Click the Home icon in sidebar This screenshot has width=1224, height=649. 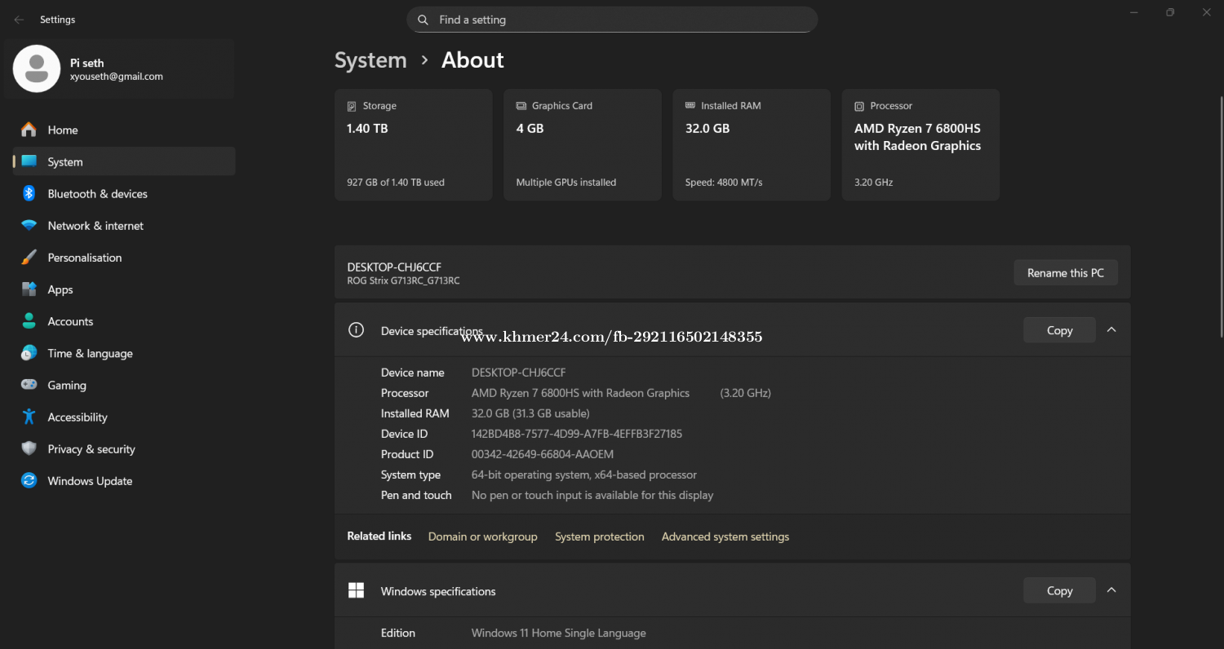coord(29,130)
